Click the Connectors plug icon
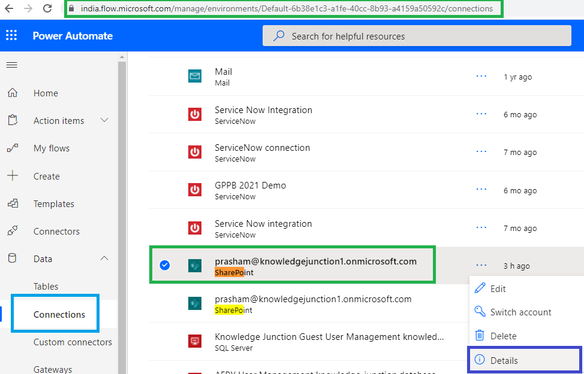584x374 pixels. coord(12,231)
